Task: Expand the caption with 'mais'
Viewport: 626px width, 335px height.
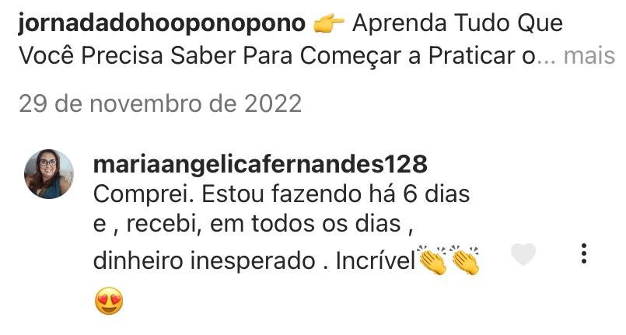Action: [x=589, y=56]
